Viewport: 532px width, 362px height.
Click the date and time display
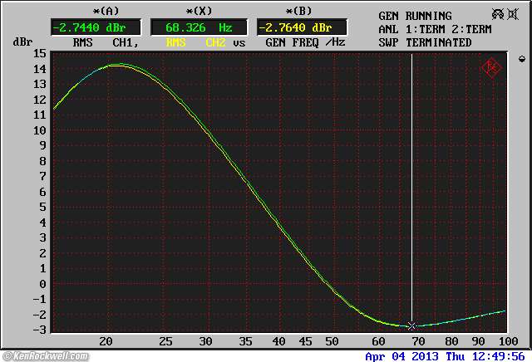pyautogui.click(x=446, y=355)
